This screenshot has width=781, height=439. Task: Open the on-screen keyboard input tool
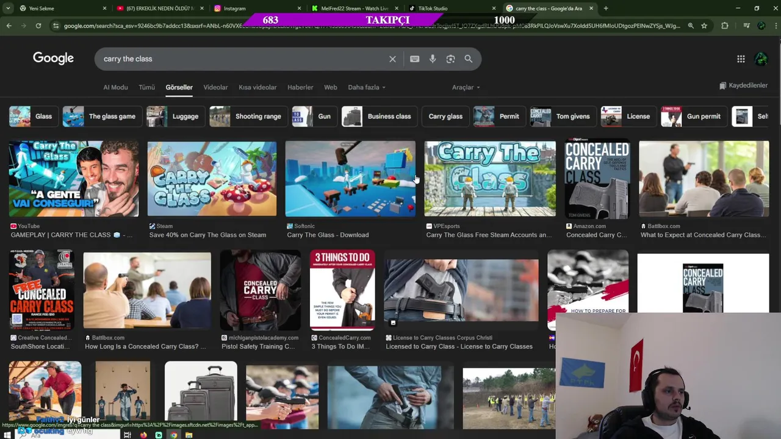point(414,59)
